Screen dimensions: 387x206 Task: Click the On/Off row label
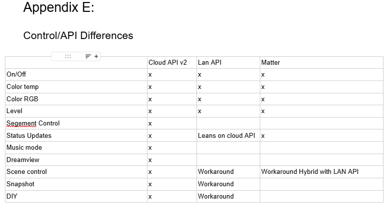16,74
